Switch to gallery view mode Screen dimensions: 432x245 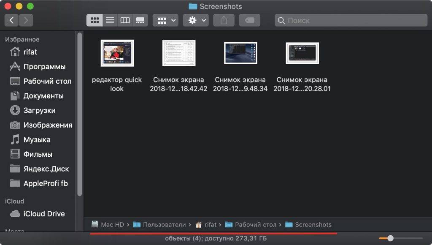140,20
